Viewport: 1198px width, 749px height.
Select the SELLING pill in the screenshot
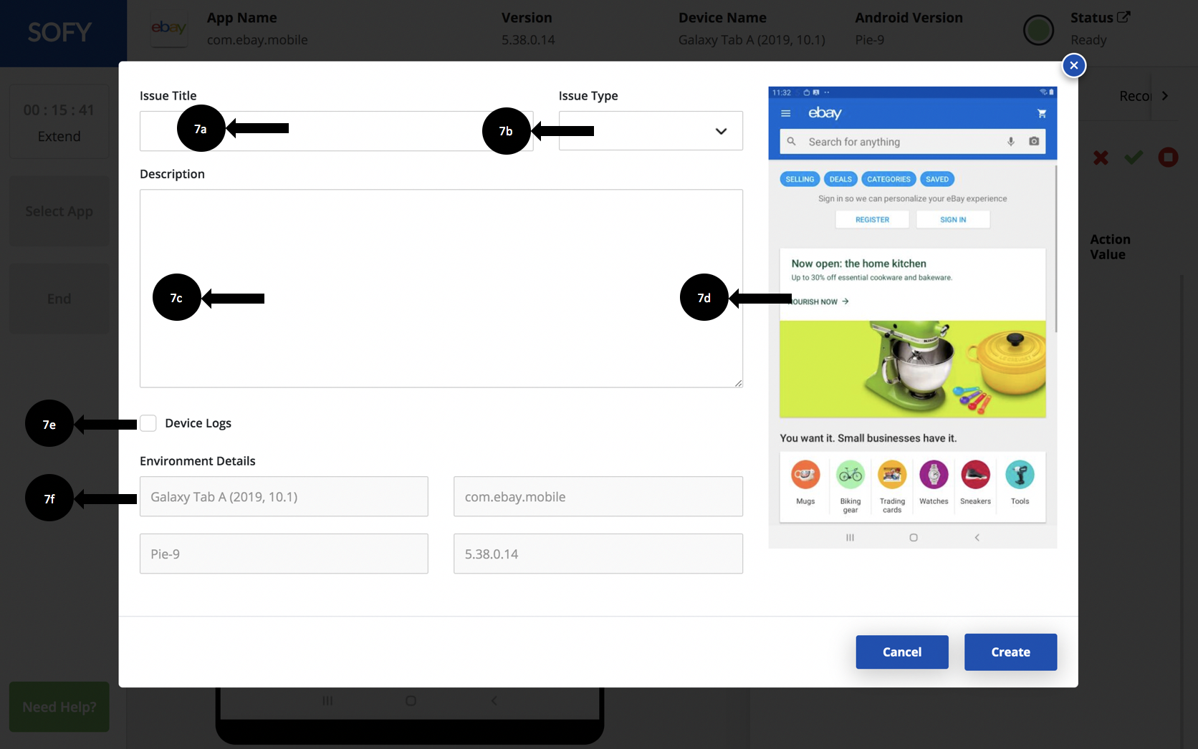[800, 179]
